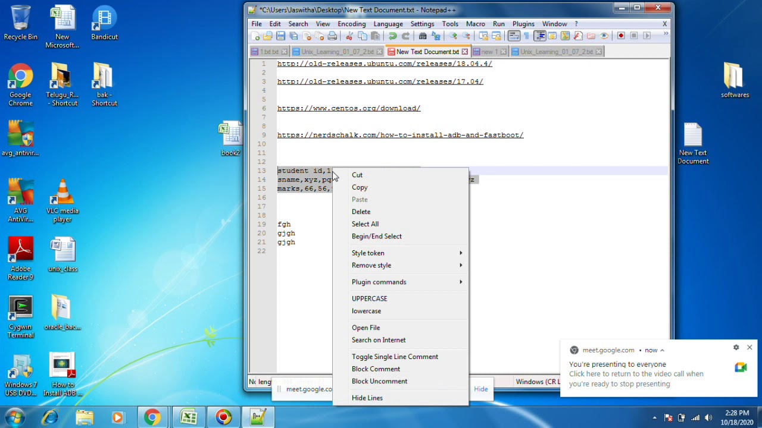Start macro recording with red record icon
Image resolution: width=762 pixels, height=428 pixels.
(622, 36)
